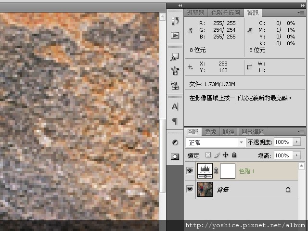Open the Paragraph panel icon
308x231 pixels.
point(175,121)
